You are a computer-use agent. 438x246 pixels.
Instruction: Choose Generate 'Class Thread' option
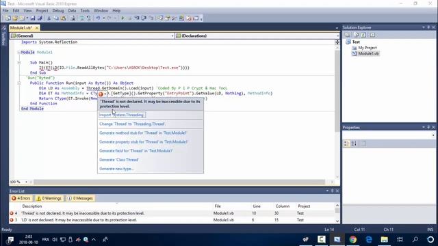click(119, 159)
